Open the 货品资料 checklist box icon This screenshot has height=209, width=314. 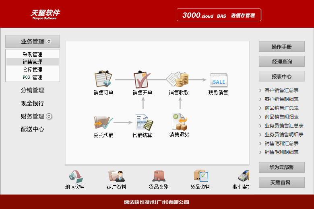tap(201, 176)
